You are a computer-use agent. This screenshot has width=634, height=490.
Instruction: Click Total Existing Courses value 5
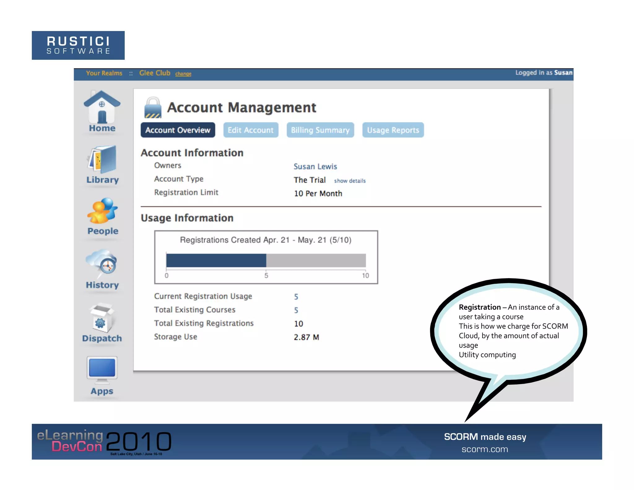296,310
